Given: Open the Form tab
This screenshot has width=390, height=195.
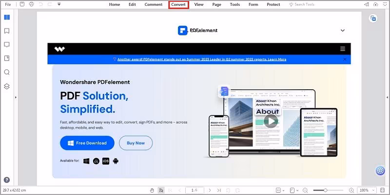Looking at the screenshot, I should (253, 4).
